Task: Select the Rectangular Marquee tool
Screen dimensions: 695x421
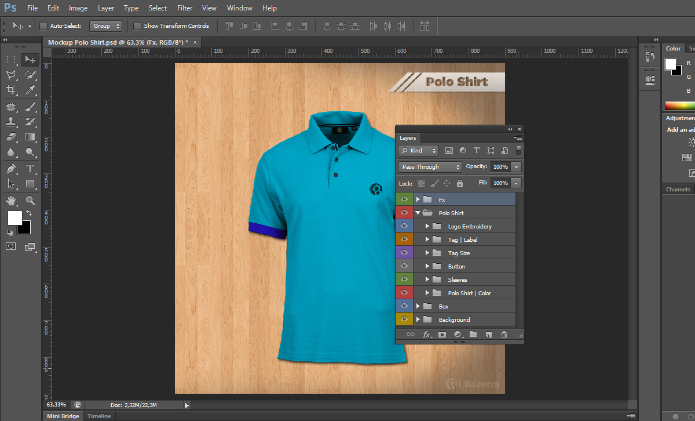Action: click(11, 59)
